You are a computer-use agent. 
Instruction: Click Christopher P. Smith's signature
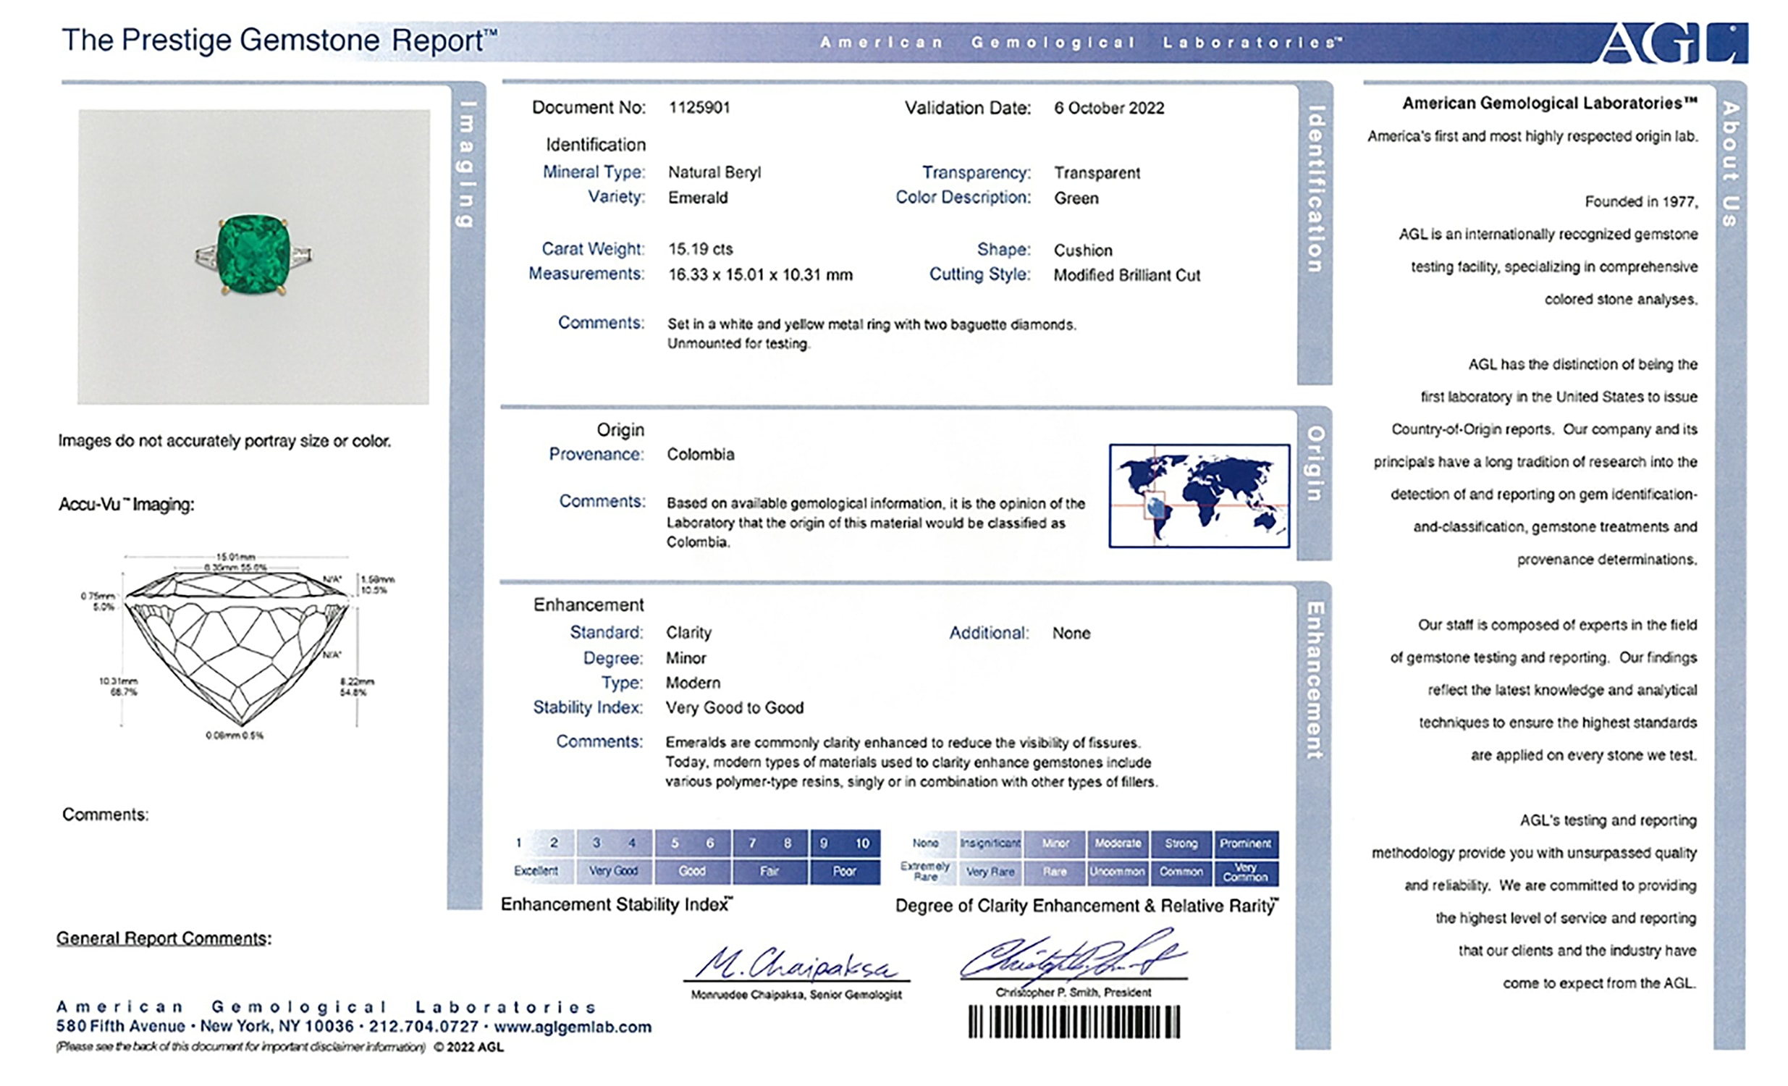[x=1073, y=957]
